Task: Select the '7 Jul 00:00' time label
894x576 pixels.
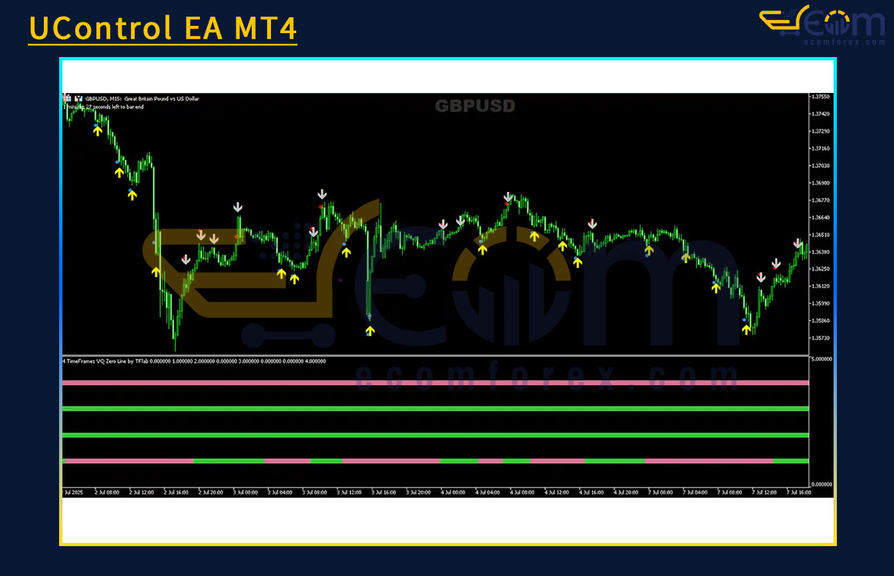Action: [660, 492]
